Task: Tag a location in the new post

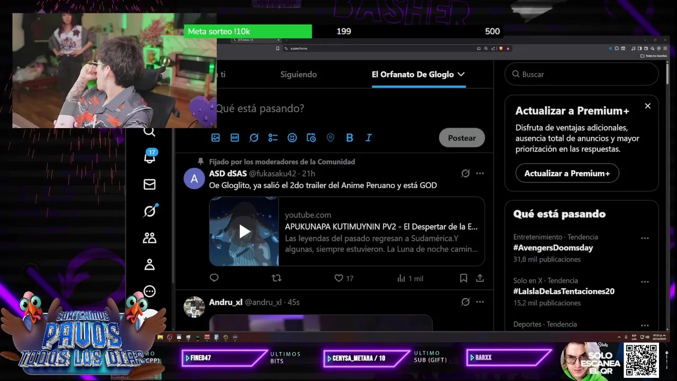Action: (x=331, y=138)
